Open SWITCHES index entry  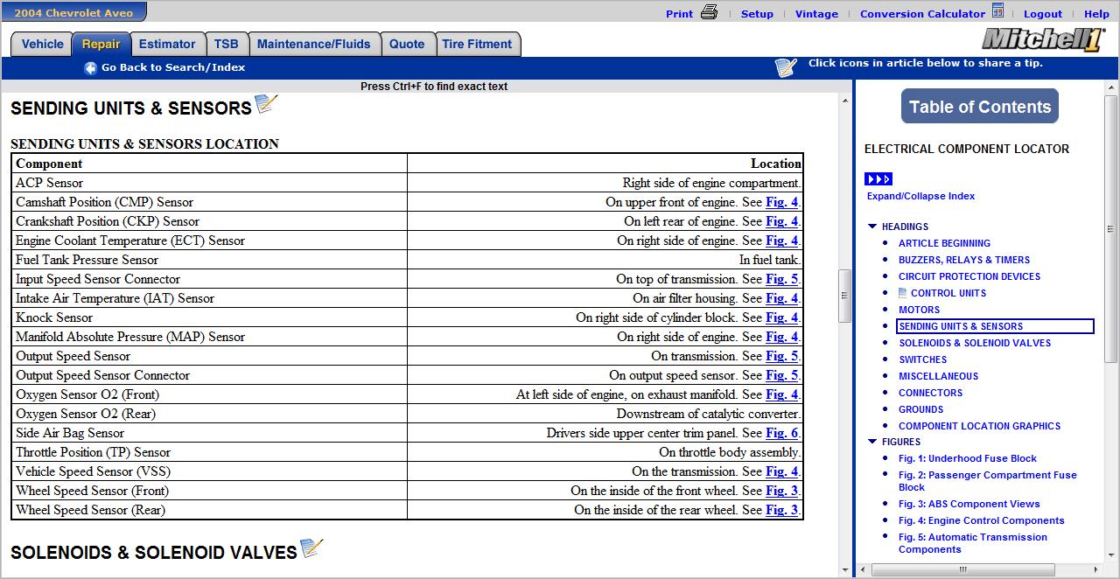922,359
